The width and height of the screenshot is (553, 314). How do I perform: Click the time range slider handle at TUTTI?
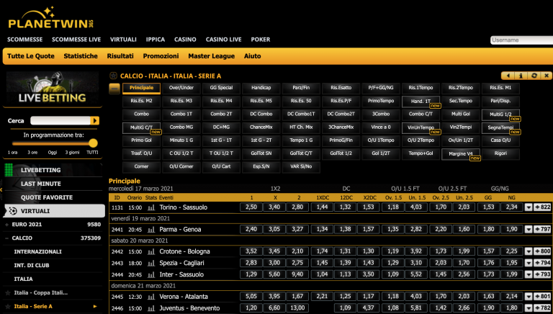[93, 143]
